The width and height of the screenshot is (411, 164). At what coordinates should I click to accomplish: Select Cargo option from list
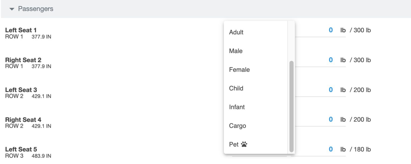(237, 126)
